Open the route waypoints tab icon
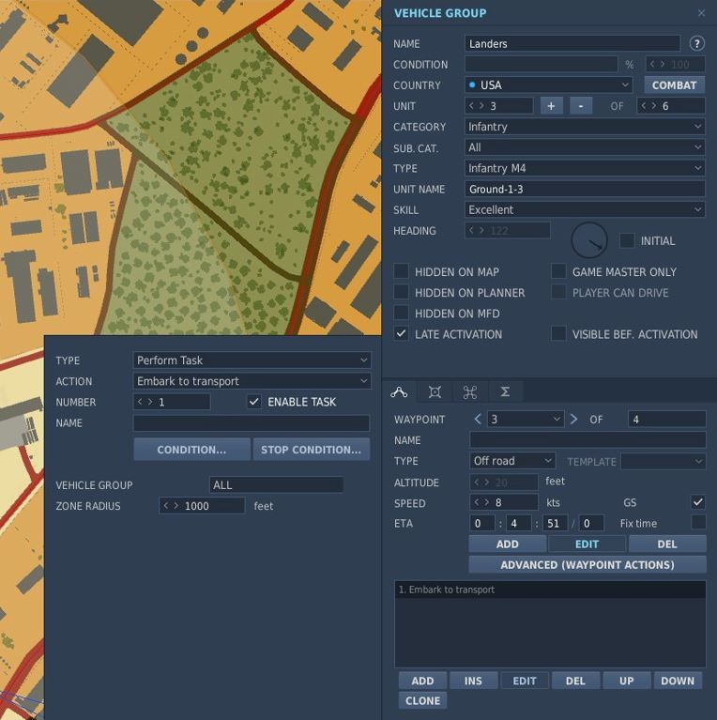Image resolution: width=717 pixels, height=720 pixels. click(399, 391)
